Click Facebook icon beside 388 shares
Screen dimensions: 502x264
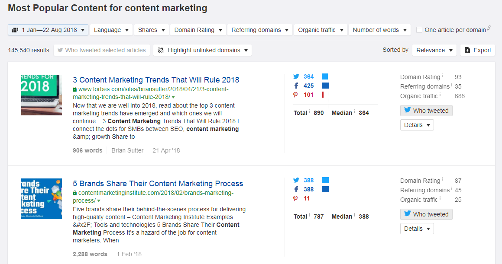click(296, 189)
